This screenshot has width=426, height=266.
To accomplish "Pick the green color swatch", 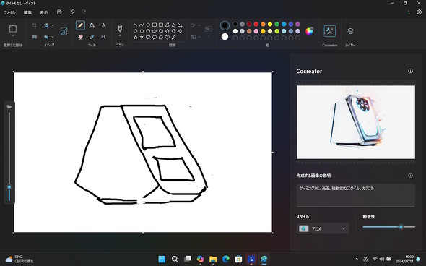I will click(x=277, y=24).
